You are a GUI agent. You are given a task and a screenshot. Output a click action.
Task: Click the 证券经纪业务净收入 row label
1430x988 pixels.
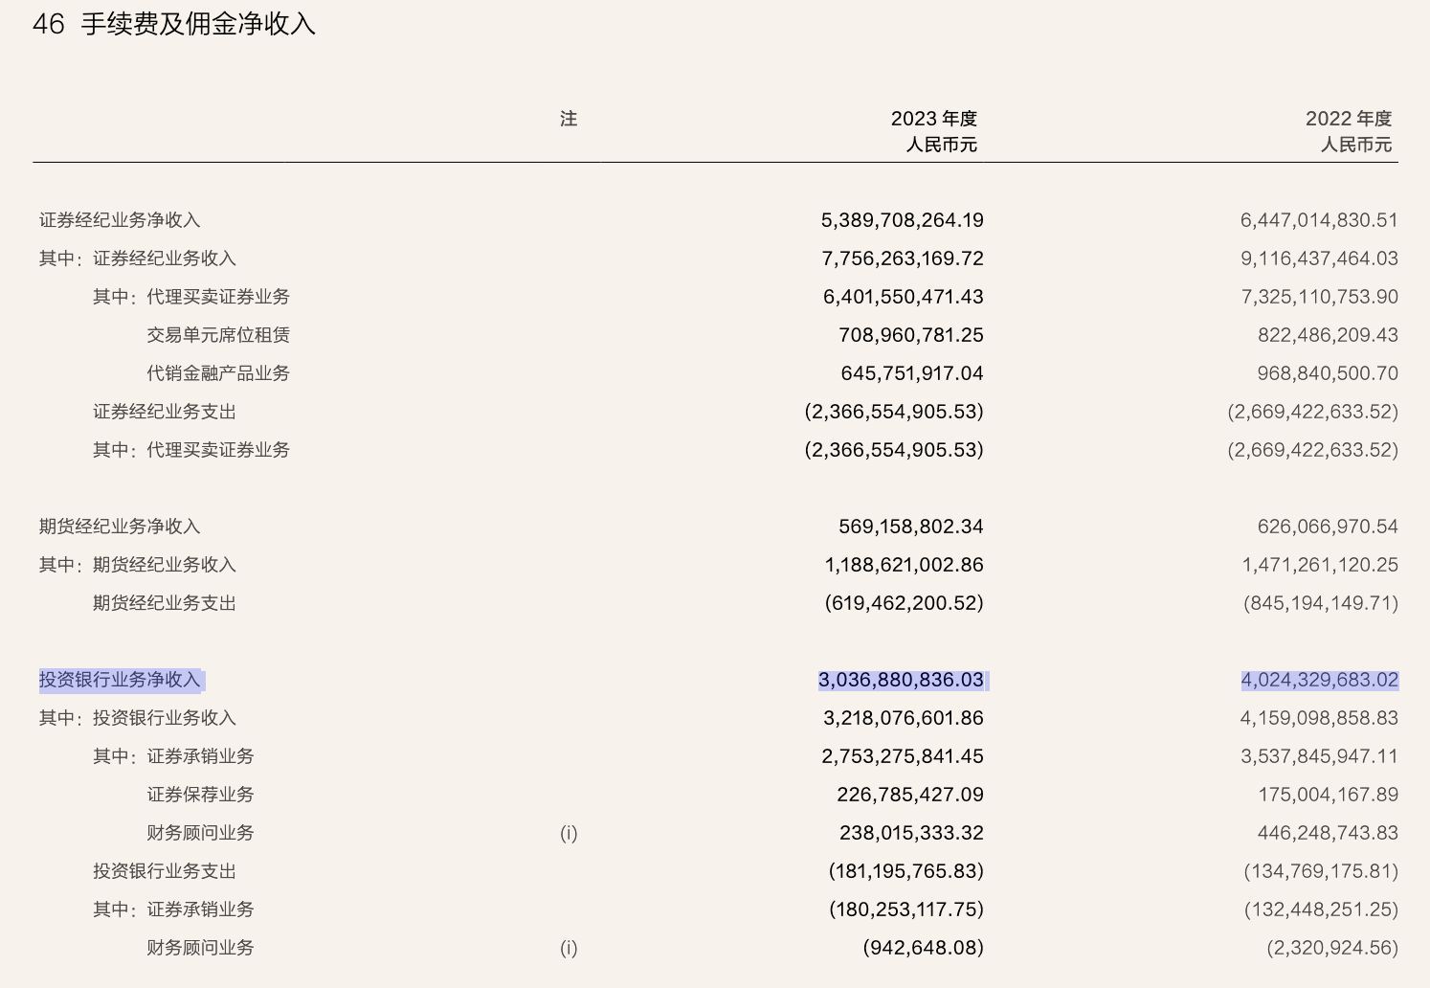pyautogui.click(x=120, y=220)
